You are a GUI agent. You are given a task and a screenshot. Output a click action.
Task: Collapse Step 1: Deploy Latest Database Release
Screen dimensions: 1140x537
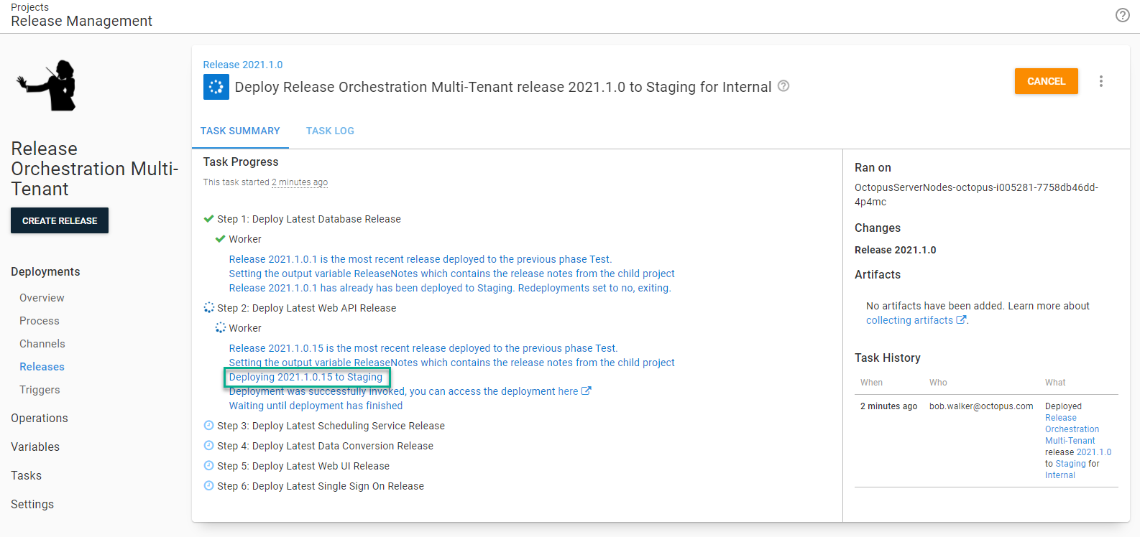pyautogui.click(x=308, y=219)
